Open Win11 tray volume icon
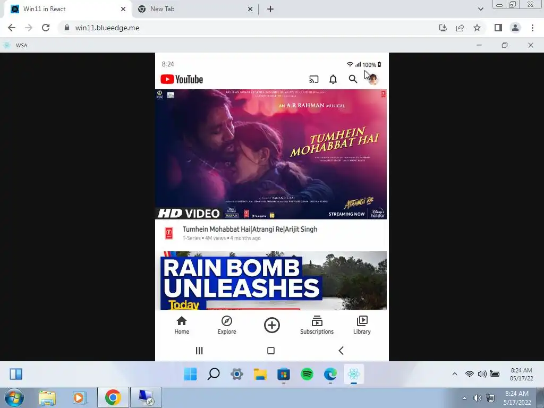 482,374
